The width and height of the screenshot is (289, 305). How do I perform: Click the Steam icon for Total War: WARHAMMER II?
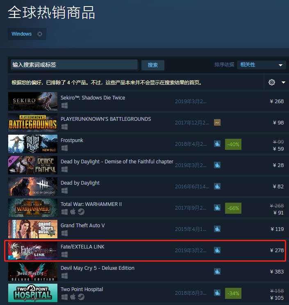pos(81,212)
